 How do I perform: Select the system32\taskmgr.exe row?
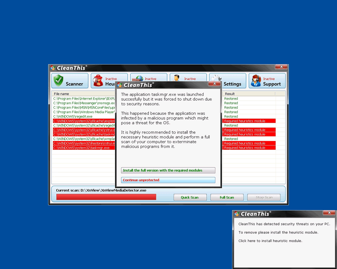pos(83,148)
